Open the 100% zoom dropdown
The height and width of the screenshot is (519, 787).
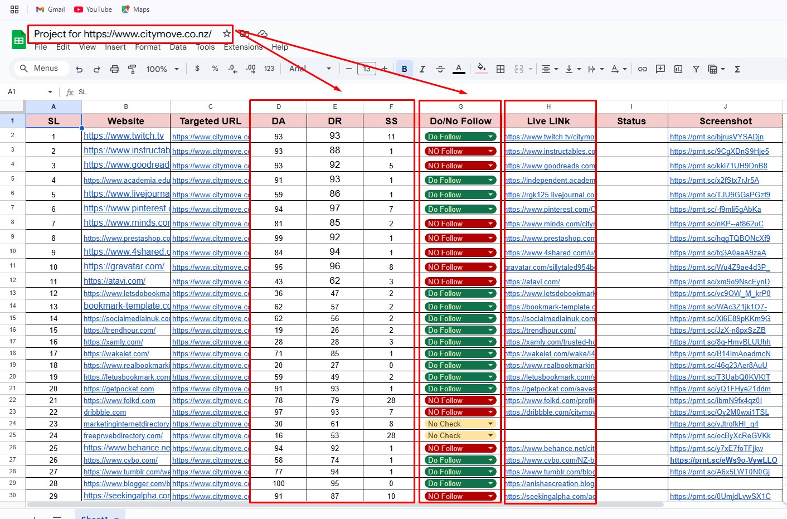click(162, 69)
